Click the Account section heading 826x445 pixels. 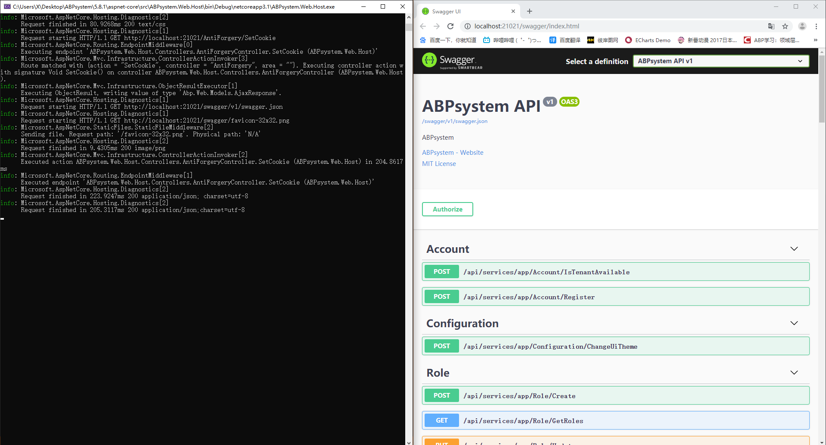[448, 249]
